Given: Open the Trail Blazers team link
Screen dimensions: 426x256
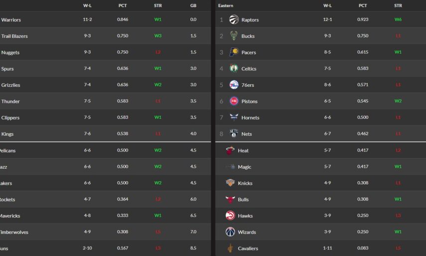Looking at the screenshot, I should [14, 36].
